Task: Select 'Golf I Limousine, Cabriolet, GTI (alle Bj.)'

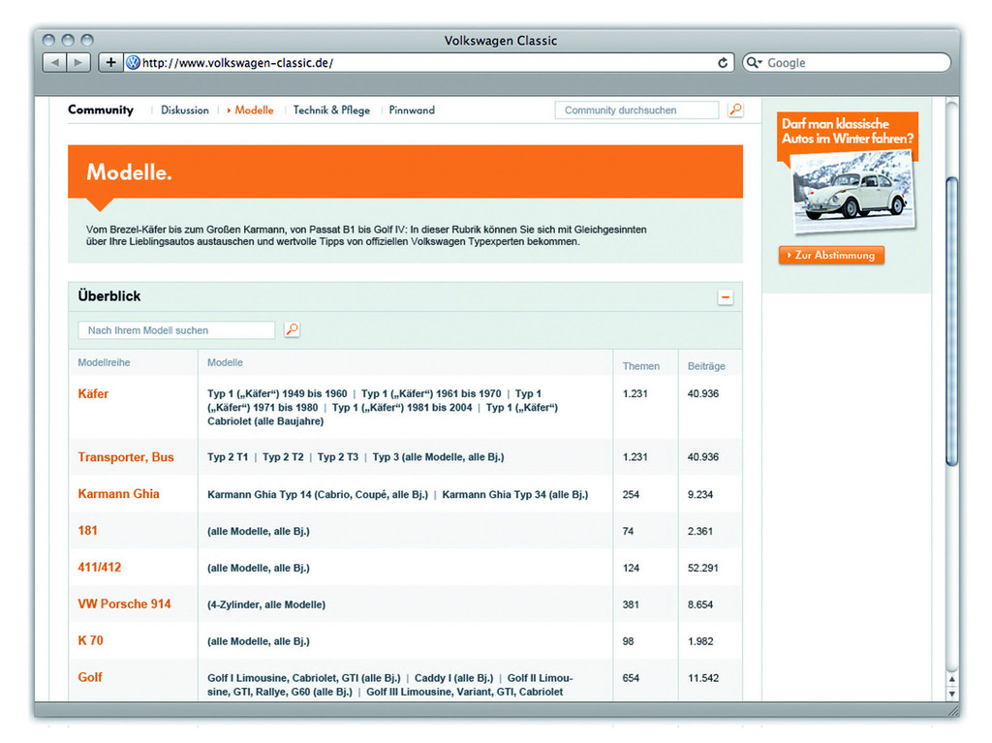Action: click(303, 678)
